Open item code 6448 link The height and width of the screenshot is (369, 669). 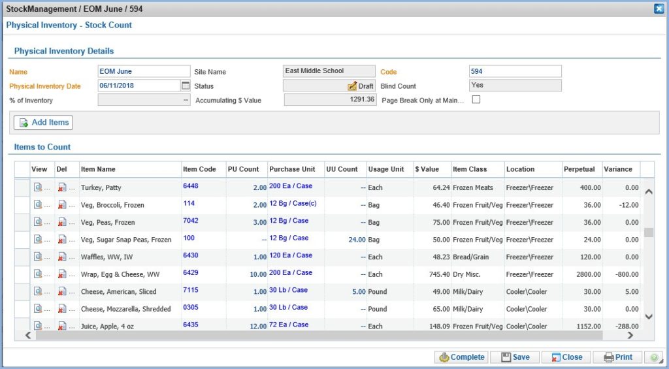191,186
